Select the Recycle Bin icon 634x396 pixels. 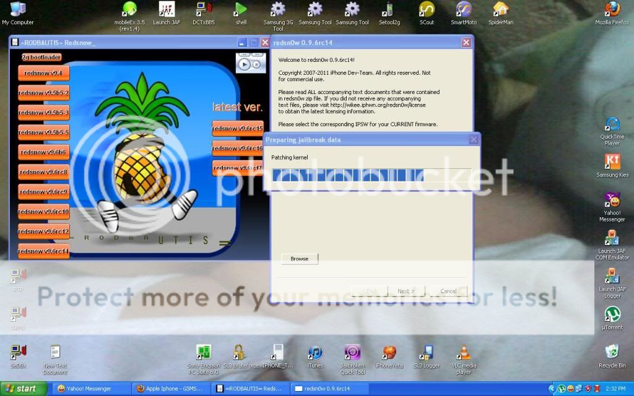(612, 356)
